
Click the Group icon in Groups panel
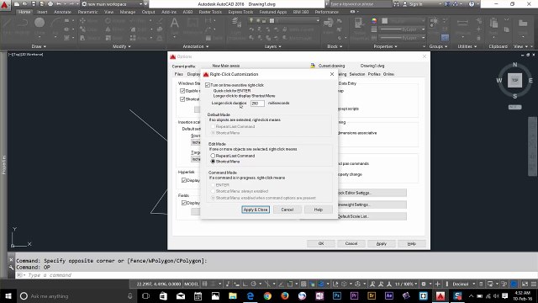click(x=434, y=23)
